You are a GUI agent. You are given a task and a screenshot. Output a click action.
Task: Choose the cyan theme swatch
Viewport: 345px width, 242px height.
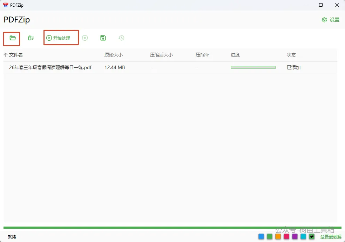click(x=303, y=236)
